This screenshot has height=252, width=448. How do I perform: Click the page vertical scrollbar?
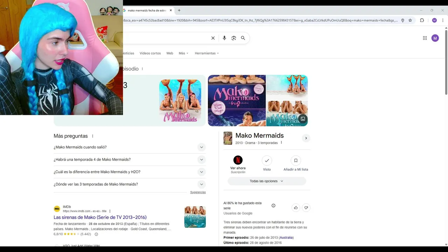(x=446, y=63)
